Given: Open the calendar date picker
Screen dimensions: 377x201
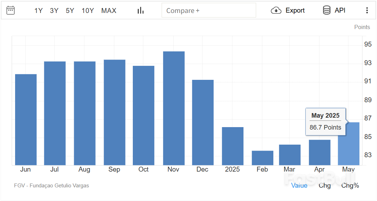Looking at the screenshot, I should coord(11,10).
